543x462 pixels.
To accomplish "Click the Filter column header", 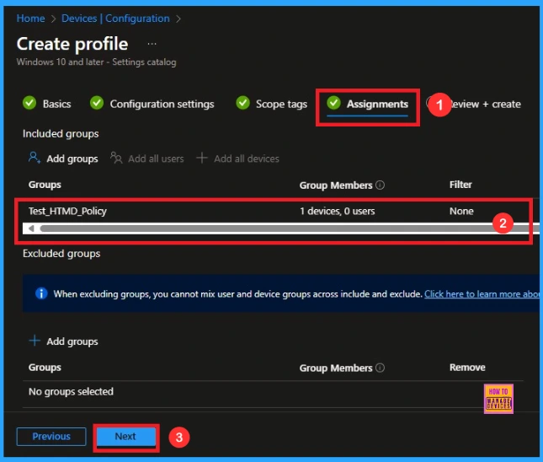I will [x=460, y=185].
